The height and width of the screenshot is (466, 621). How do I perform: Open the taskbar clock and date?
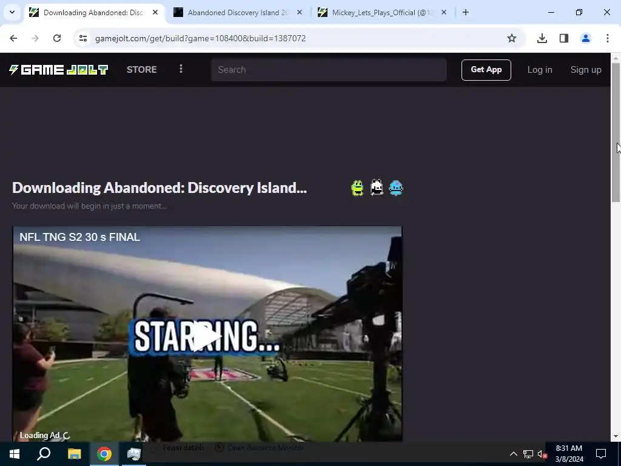pyautogui.click(x=569, y=454)
